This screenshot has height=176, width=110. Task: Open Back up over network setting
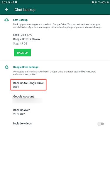pos(21,112)
